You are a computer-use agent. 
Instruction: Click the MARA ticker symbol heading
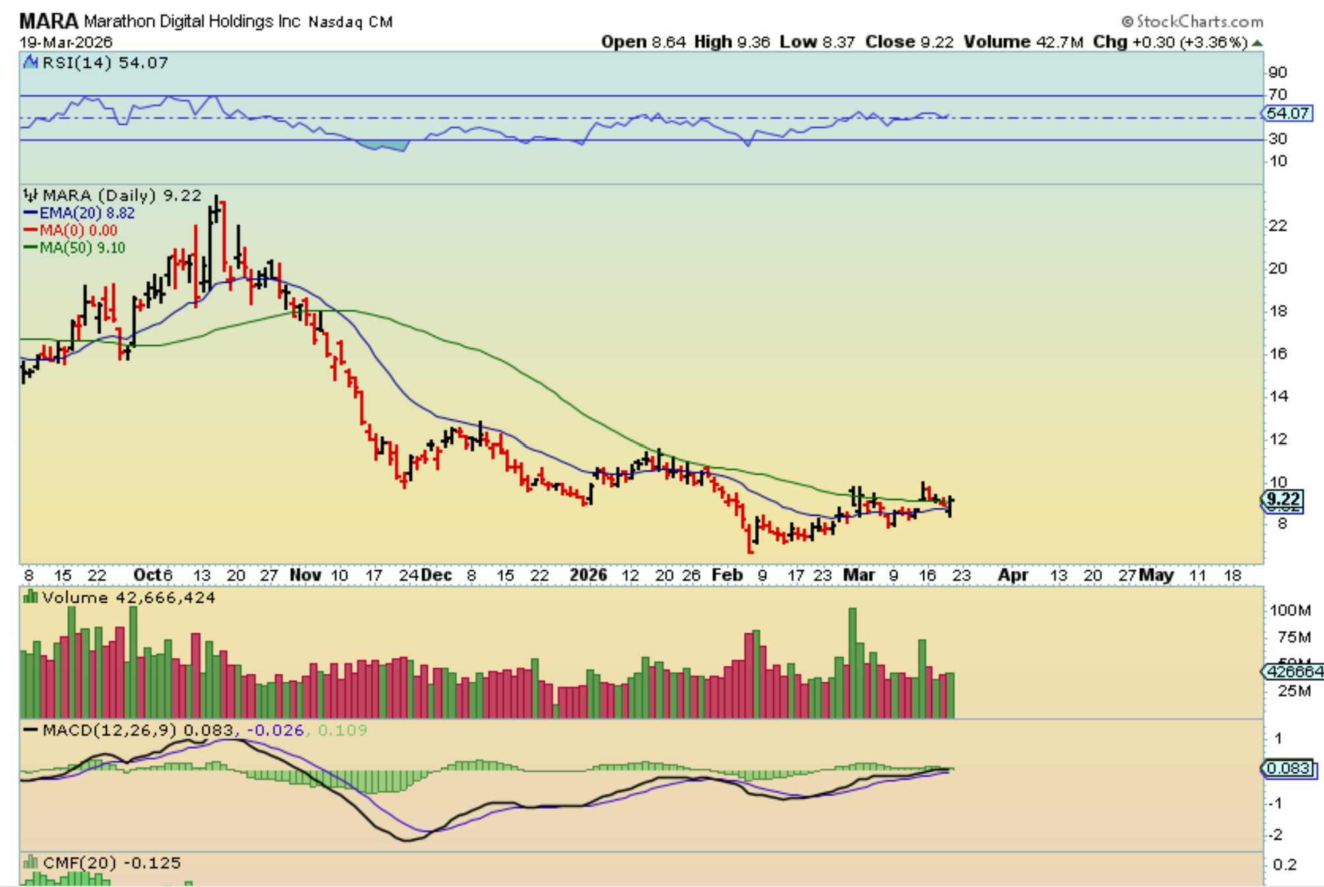[x=49, y=21]
